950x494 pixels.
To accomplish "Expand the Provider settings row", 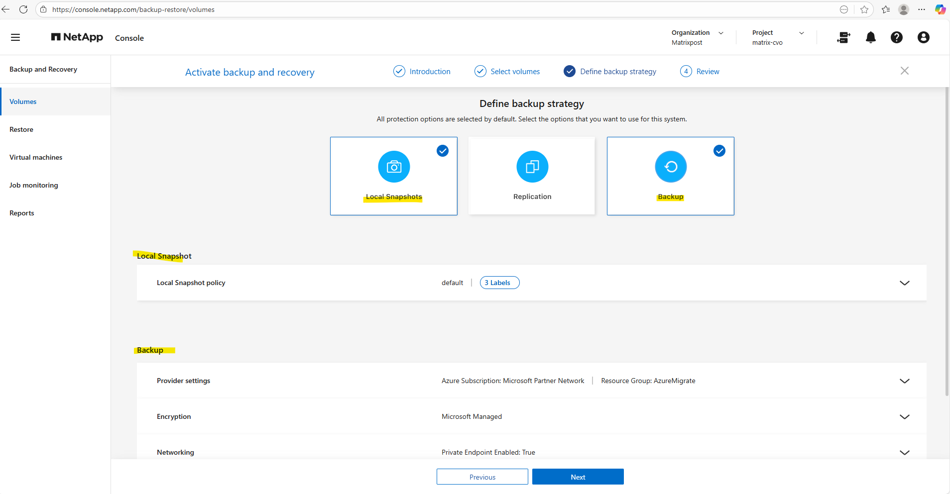I will [904, 381].
